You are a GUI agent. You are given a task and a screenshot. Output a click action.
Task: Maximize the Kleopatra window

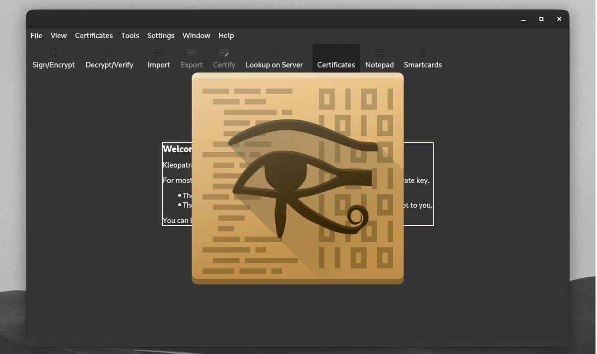coord(541,19)
